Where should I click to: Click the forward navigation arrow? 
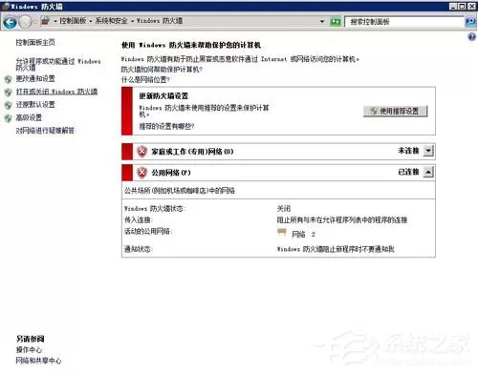click(25, 22)
